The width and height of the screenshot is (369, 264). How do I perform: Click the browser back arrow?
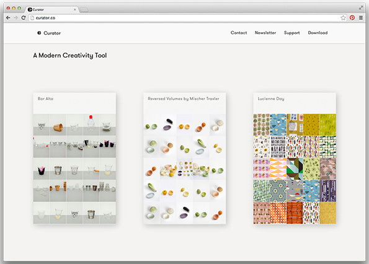click(x=8, y=17)
